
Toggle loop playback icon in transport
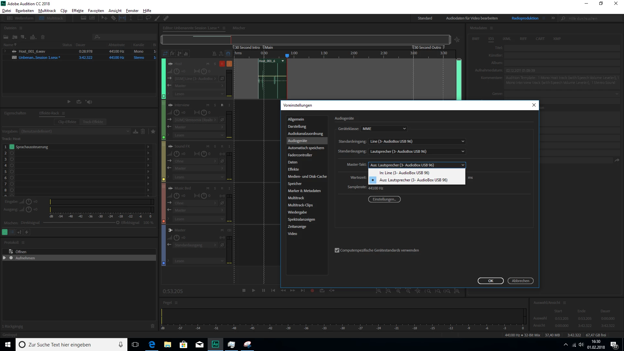[x=322, y=291]
